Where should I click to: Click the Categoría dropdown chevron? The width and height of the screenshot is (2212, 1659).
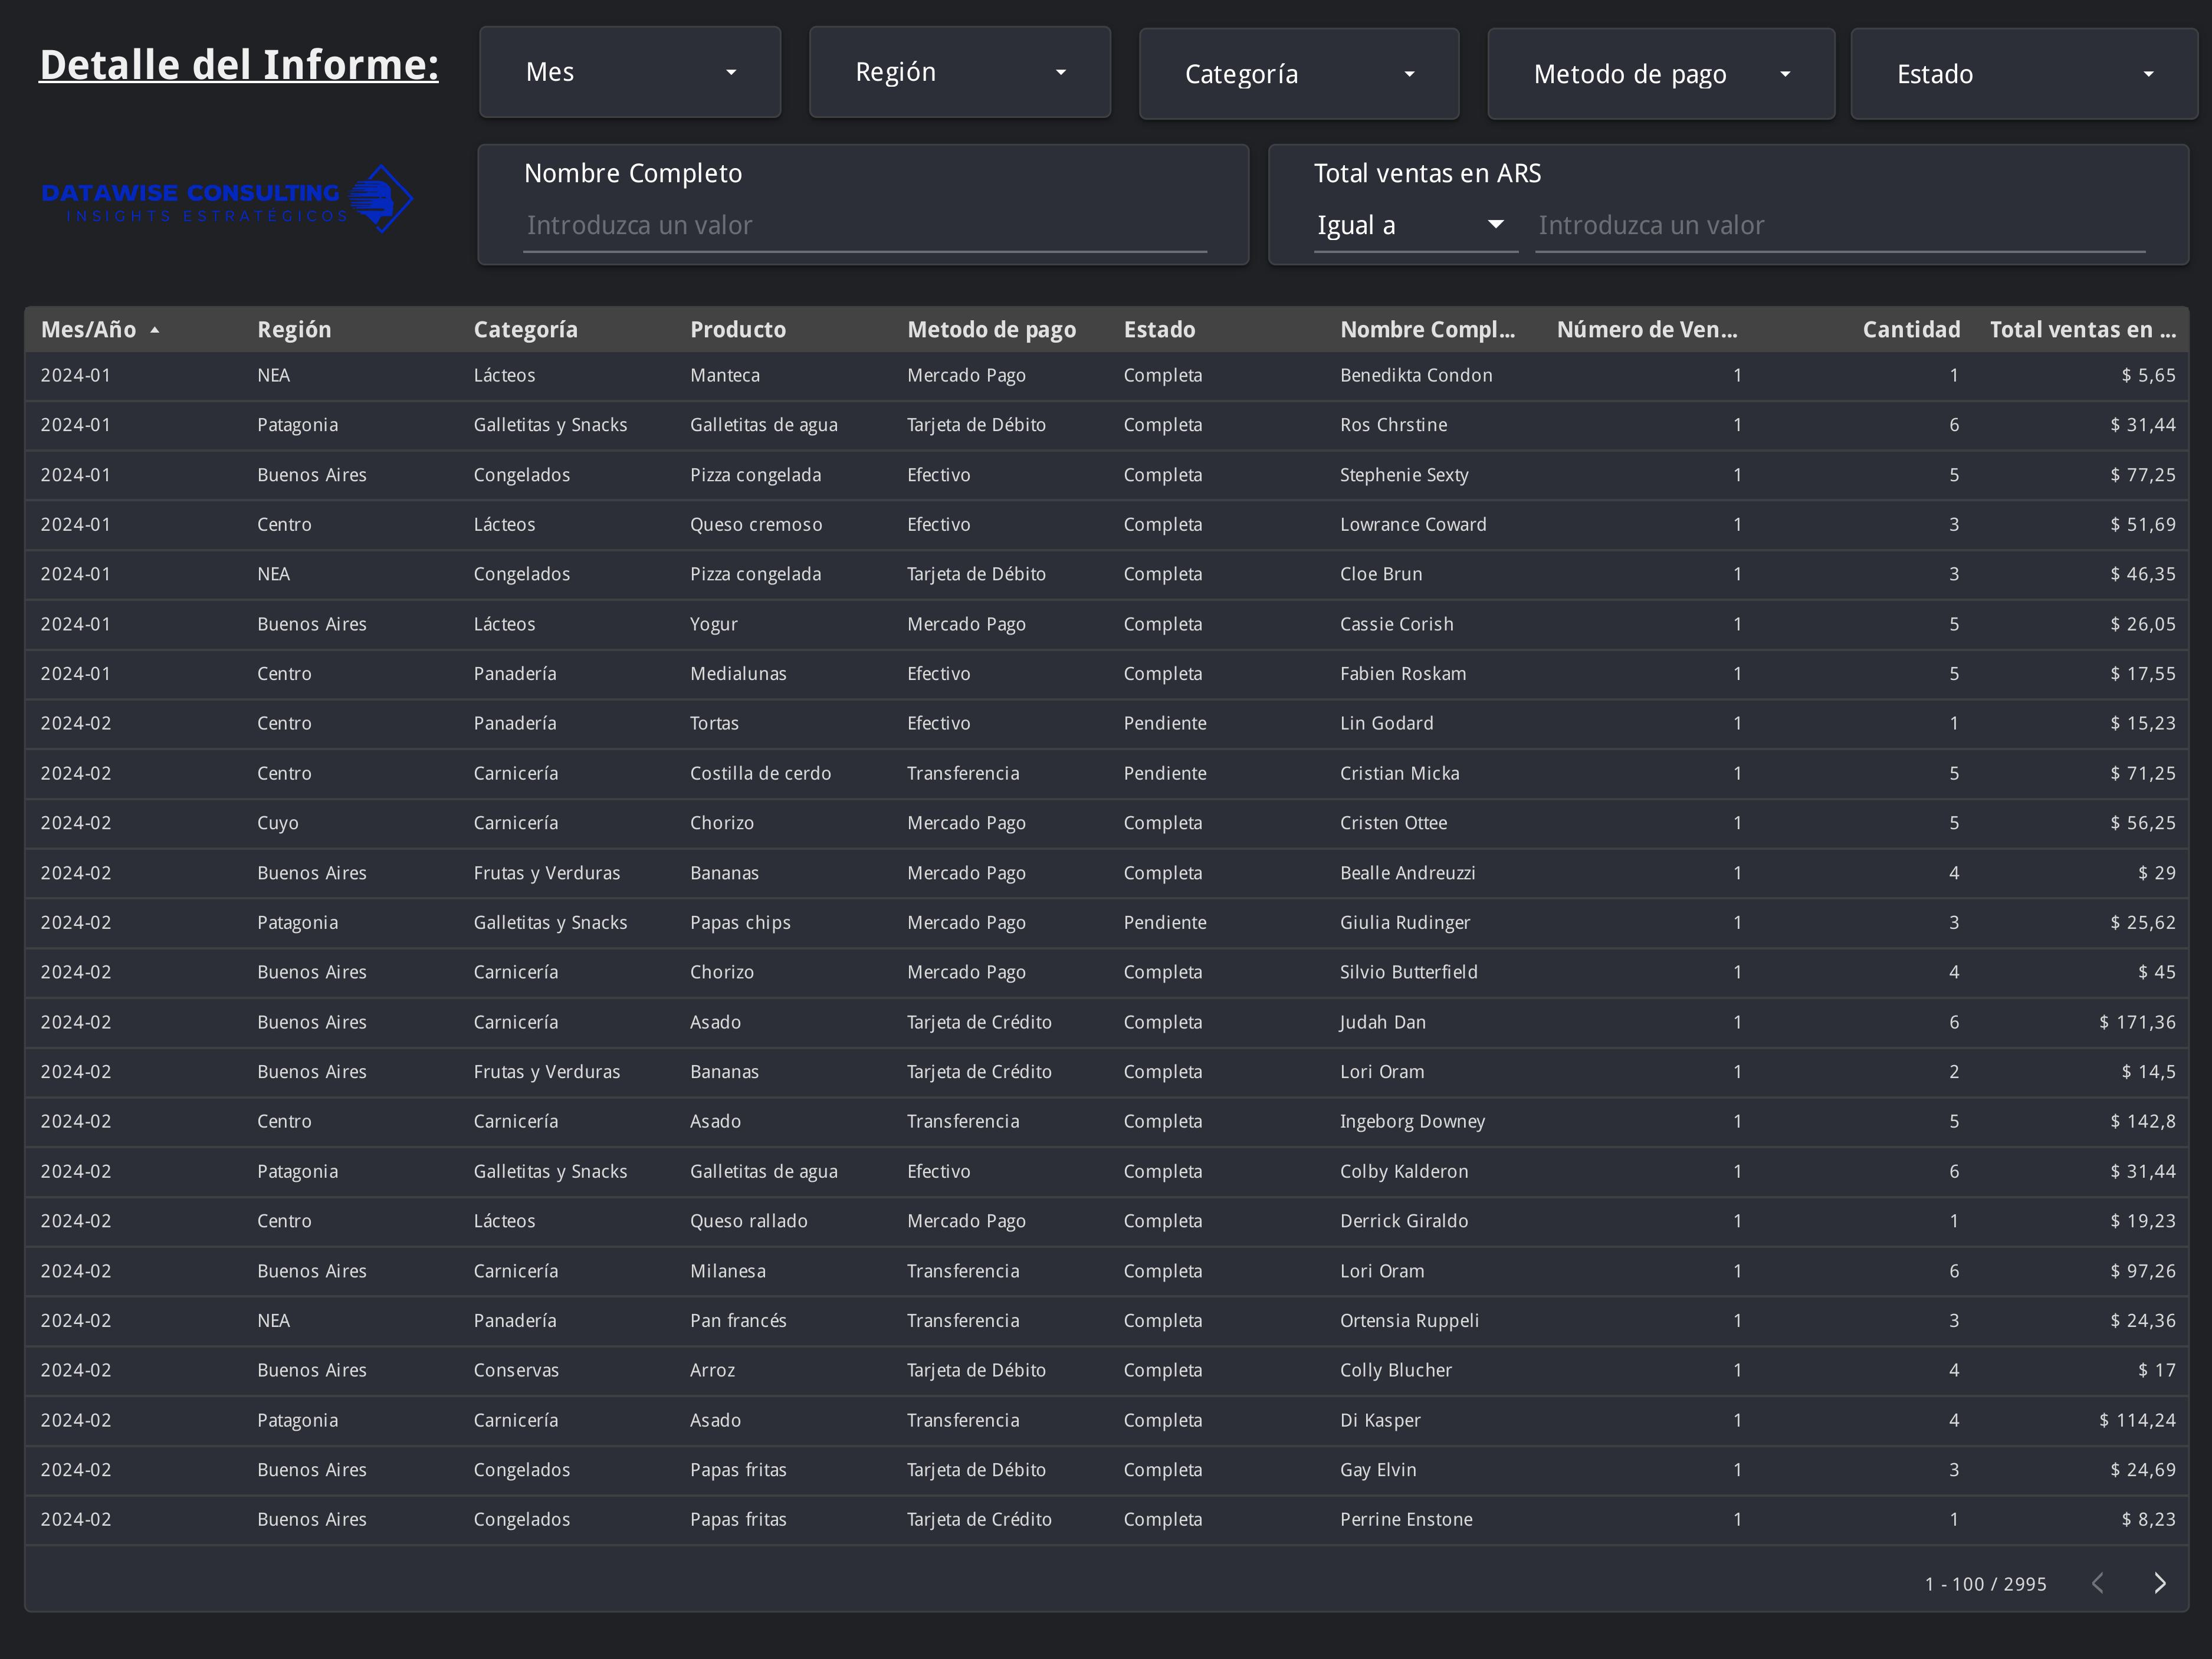pos(1410,74)
